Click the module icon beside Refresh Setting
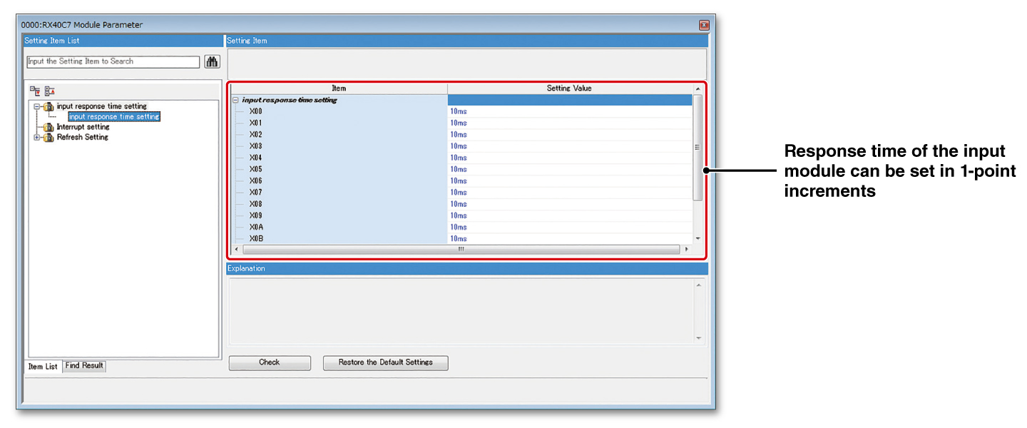The height and width of the screenshot is (428, 1027). click(x=48, y=137)
